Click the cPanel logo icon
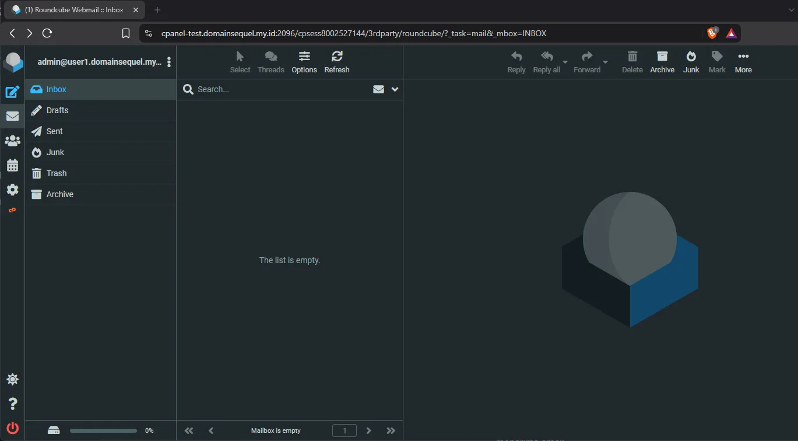 tap(12, 210)
